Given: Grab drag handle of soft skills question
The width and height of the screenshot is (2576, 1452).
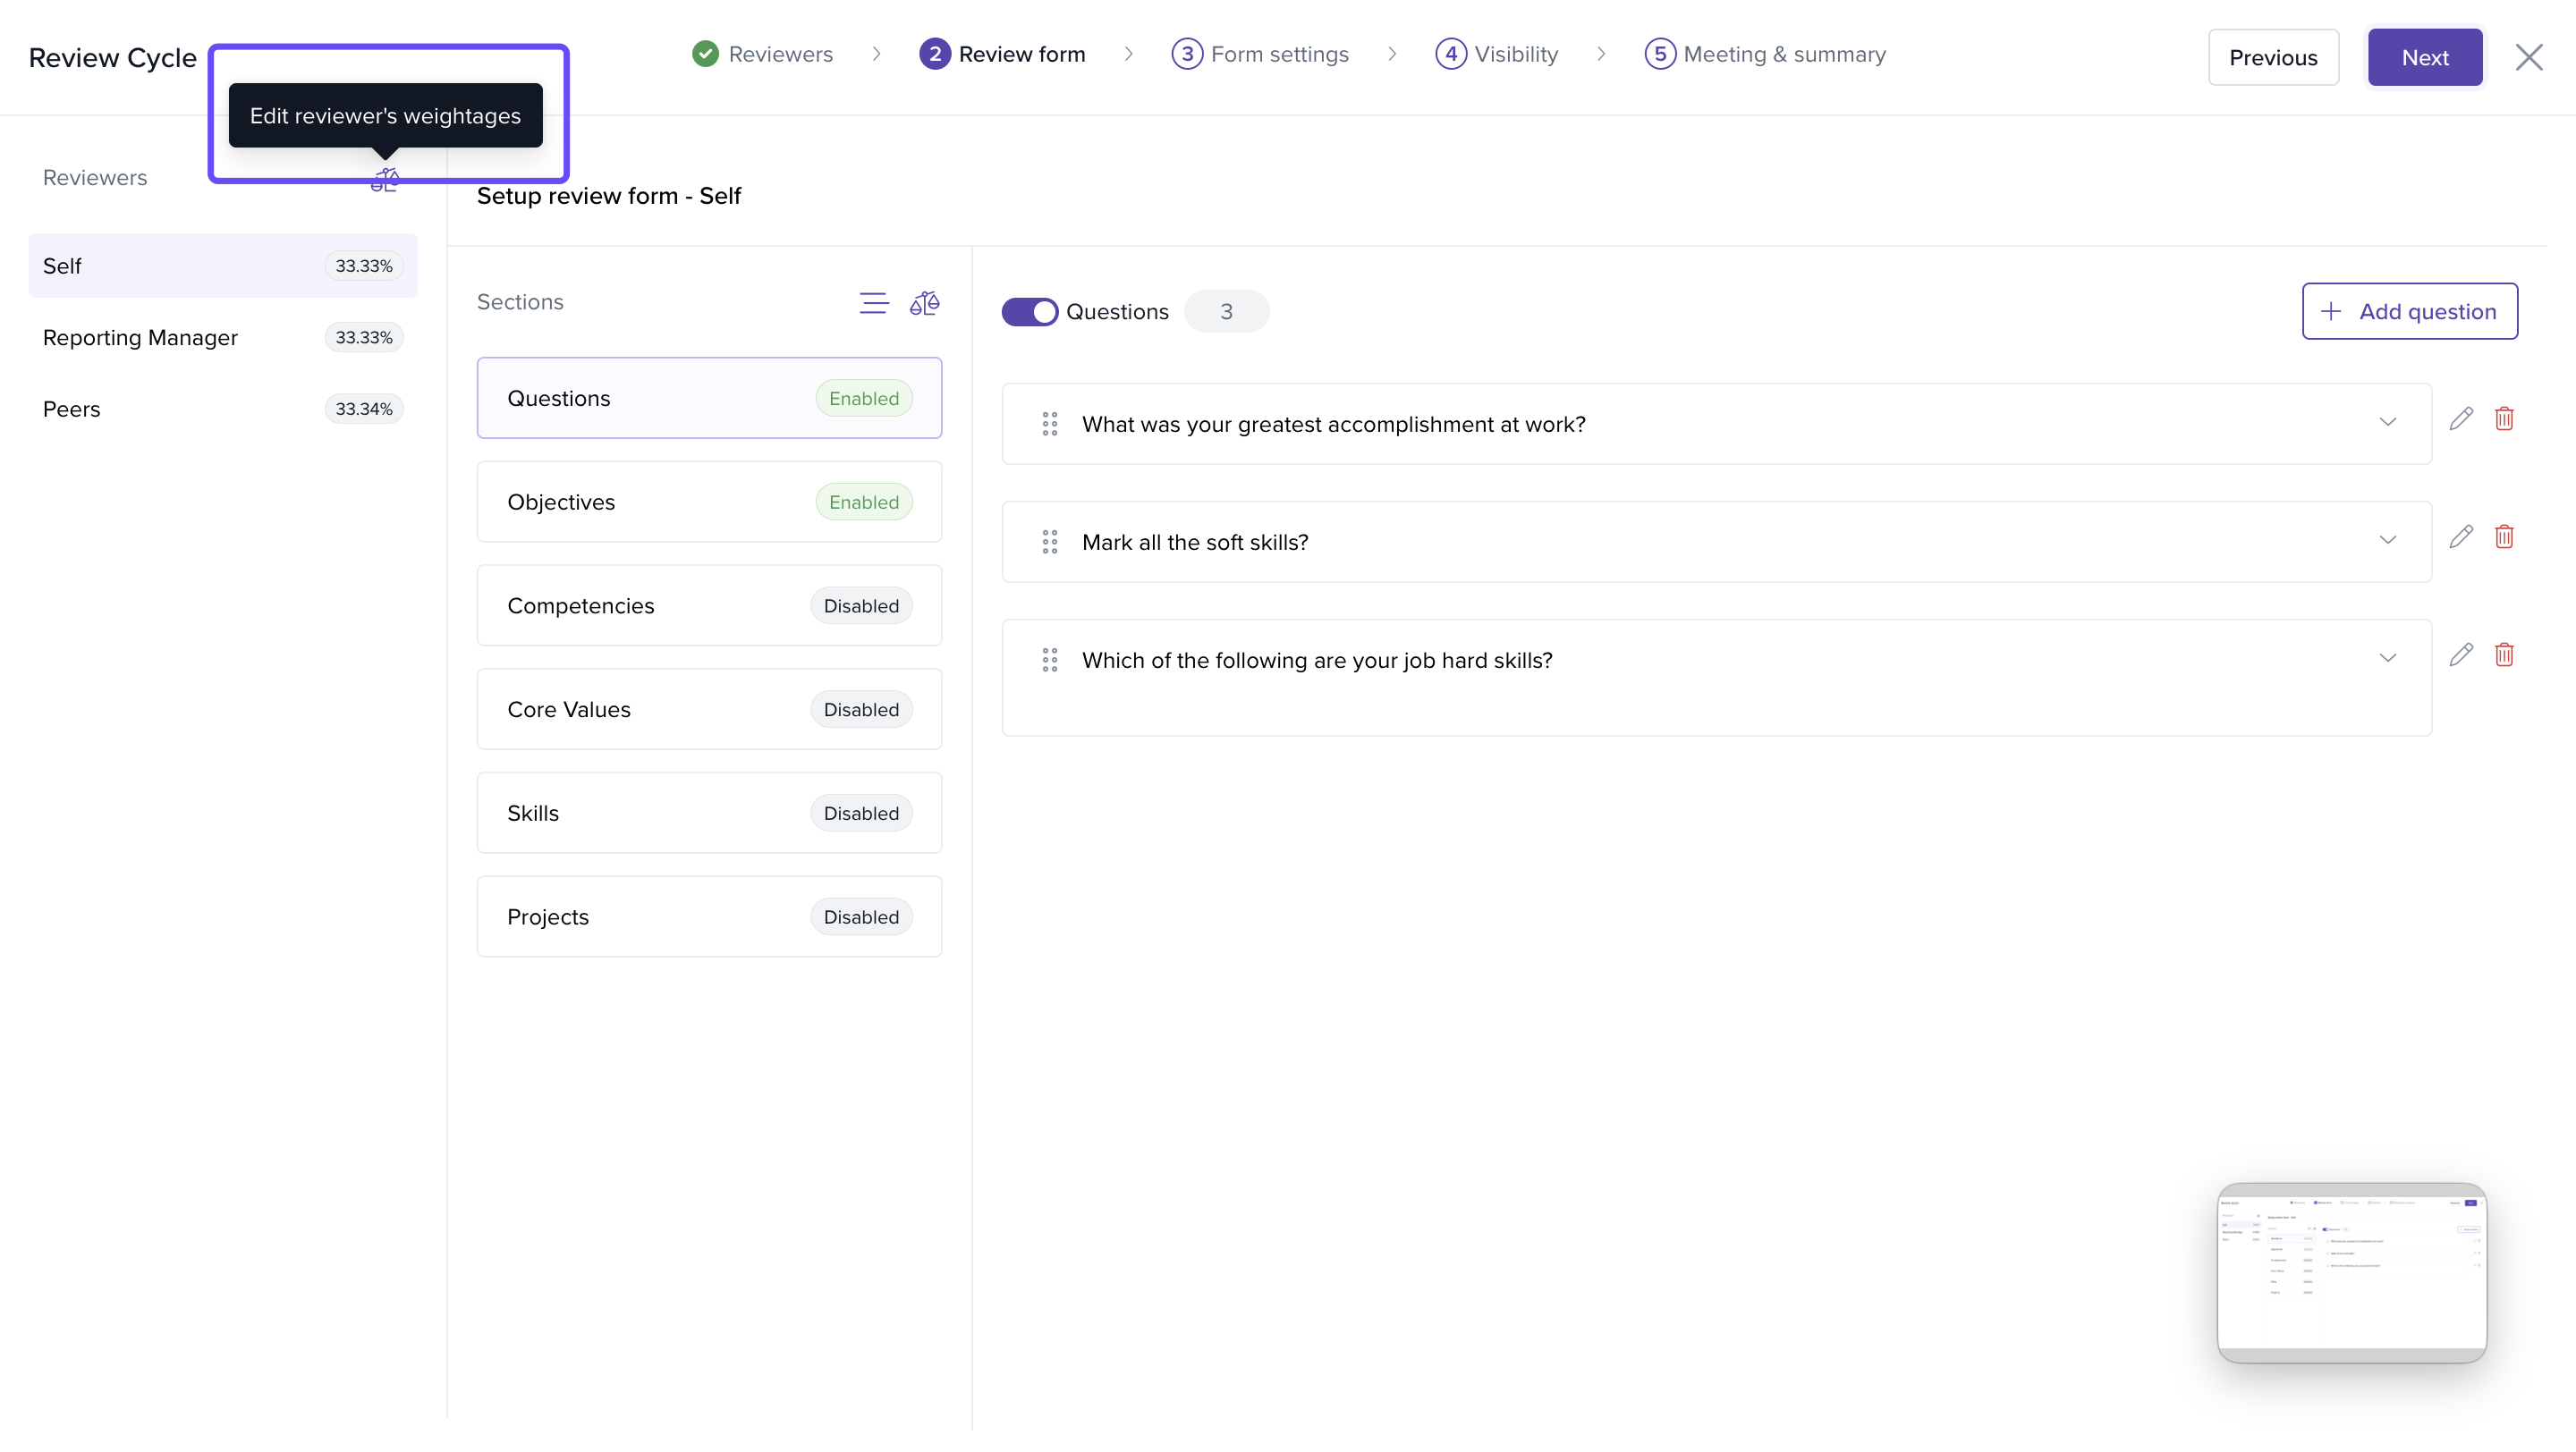Looking at the screenshot, I should click(1049, 542).
